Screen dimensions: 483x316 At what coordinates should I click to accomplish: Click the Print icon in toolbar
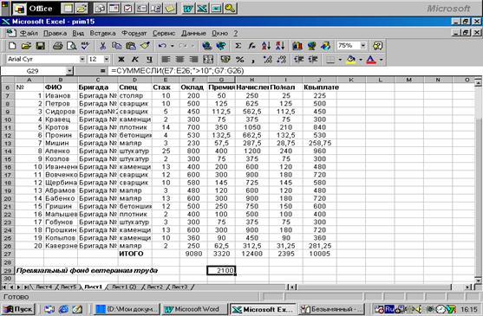57,46
